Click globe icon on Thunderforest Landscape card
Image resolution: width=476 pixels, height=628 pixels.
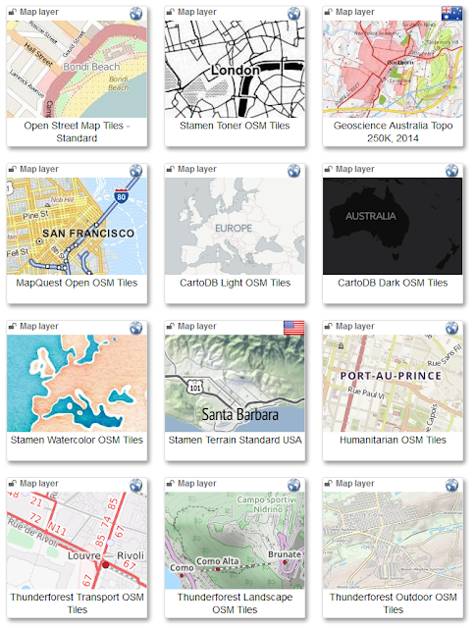coord(293,485)
